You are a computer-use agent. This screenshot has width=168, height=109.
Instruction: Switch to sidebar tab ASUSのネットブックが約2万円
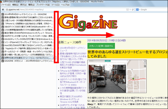[28, 39]
